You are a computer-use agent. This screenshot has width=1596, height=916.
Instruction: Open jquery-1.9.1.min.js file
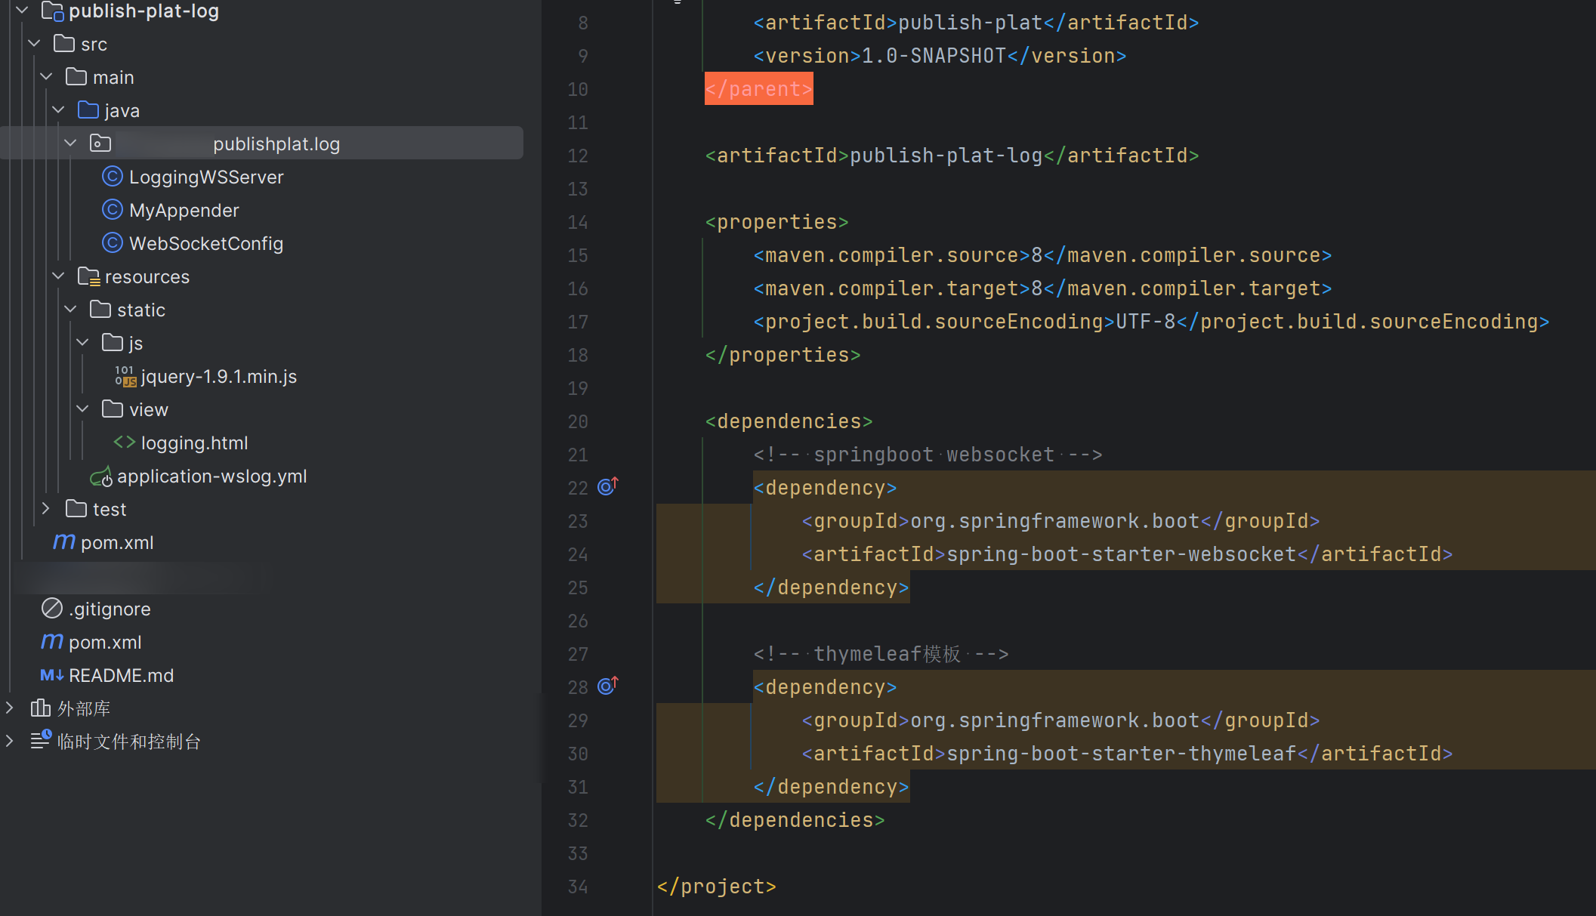[x=218, y=376]
